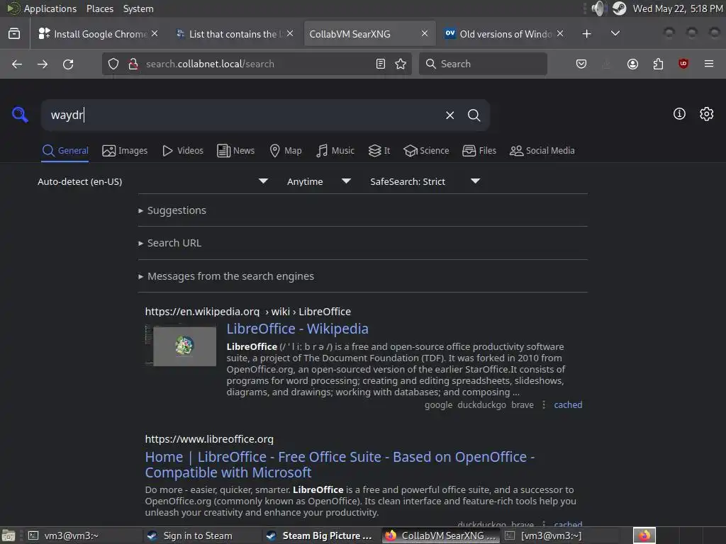This screenshot has width=726, height=544.
Task: Open the System menu
Action: click(138, 8)
